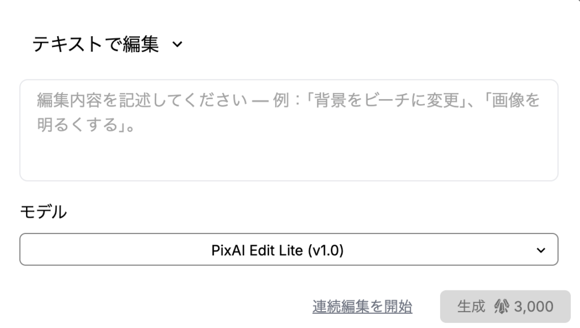Click the arrow in the model selector

(541, 250)
